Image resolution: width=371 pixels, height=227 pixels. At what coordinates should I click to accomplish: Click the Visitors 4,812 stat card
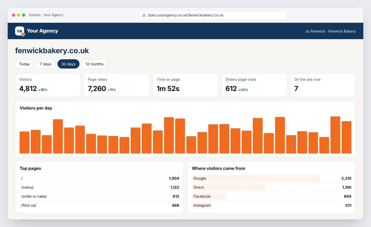(x=48, y=85)
